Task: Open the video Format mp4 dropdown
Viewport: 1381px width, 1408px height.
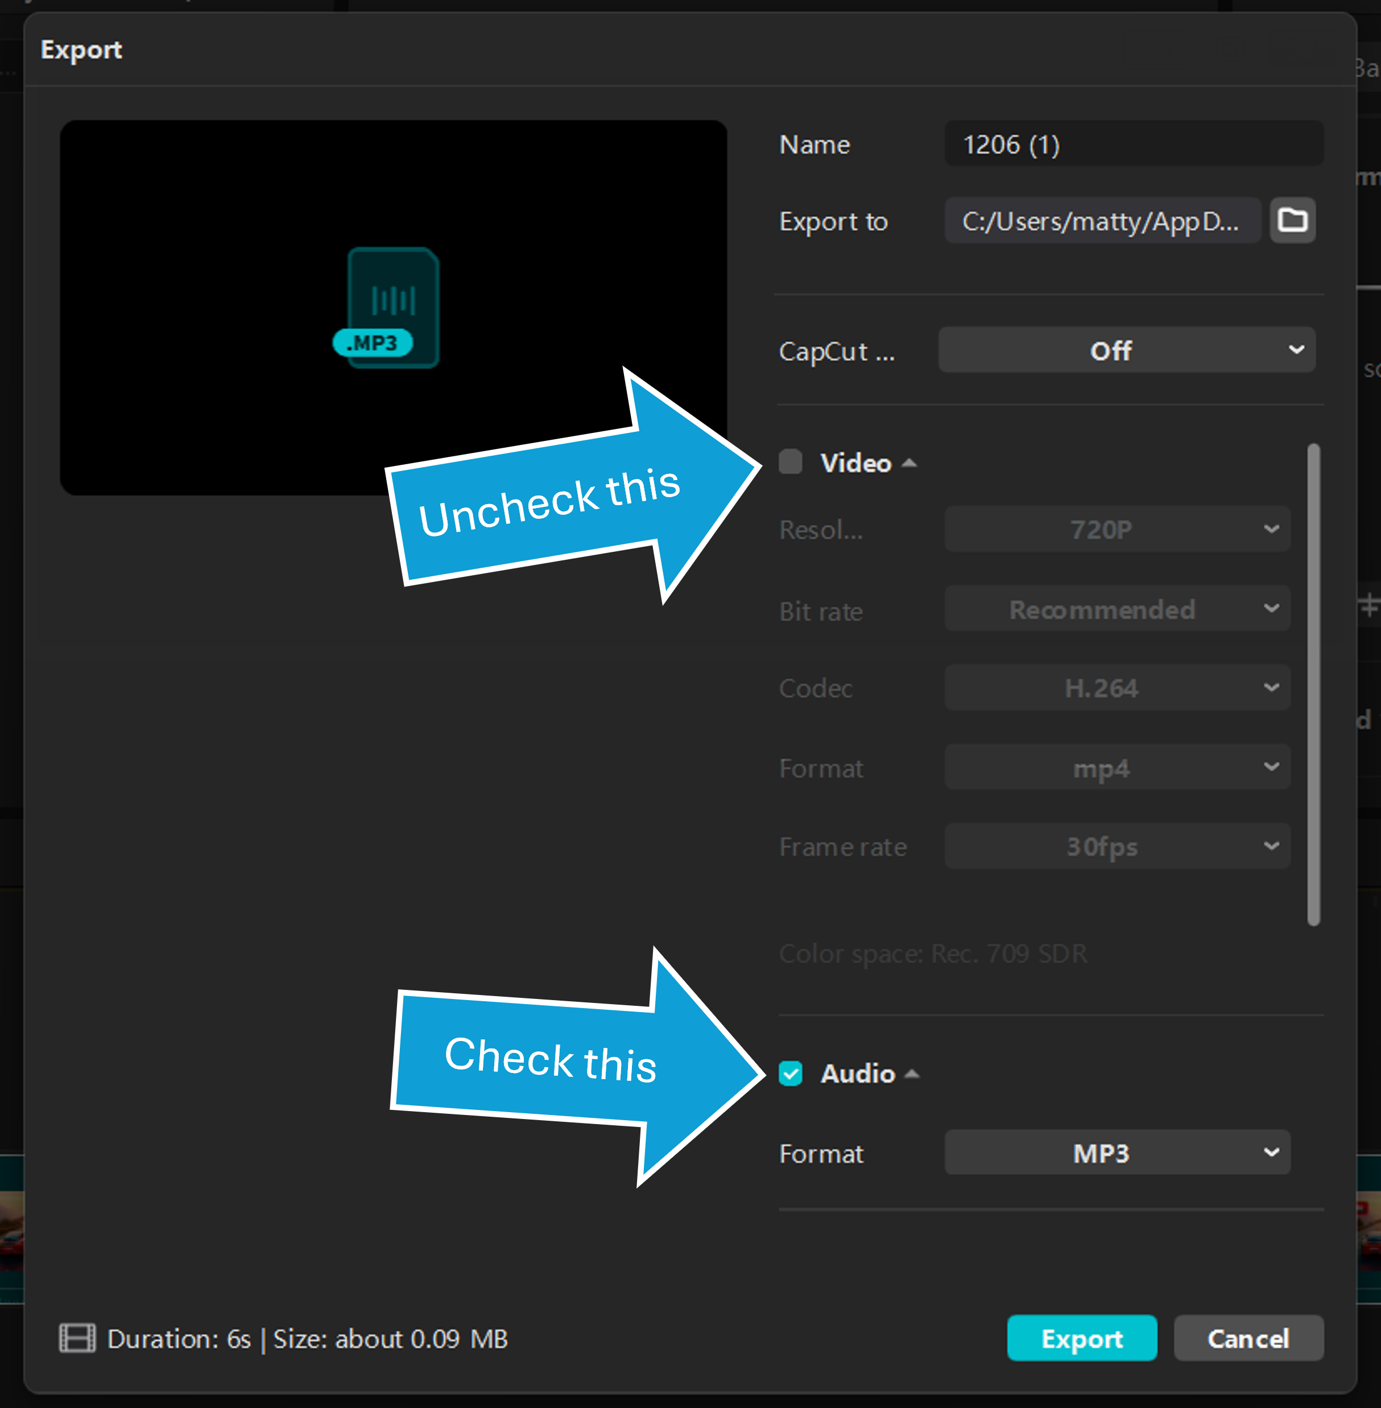Action: tap(1117, 767)
